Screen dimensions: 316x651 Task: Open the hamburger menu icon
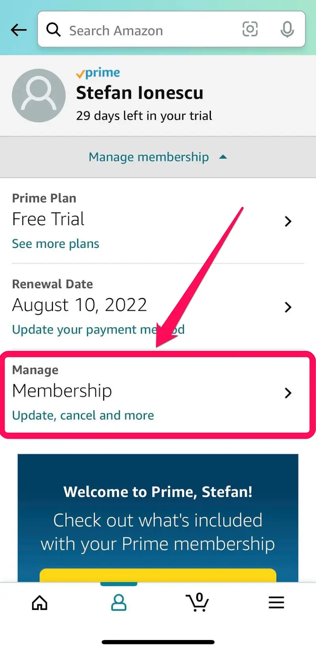tap(276, 603)
